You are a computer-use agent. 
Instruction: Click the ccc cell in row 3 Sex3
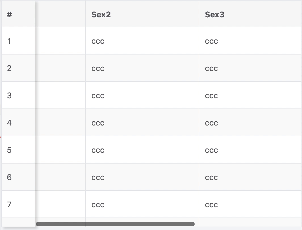tap(211, 95)
